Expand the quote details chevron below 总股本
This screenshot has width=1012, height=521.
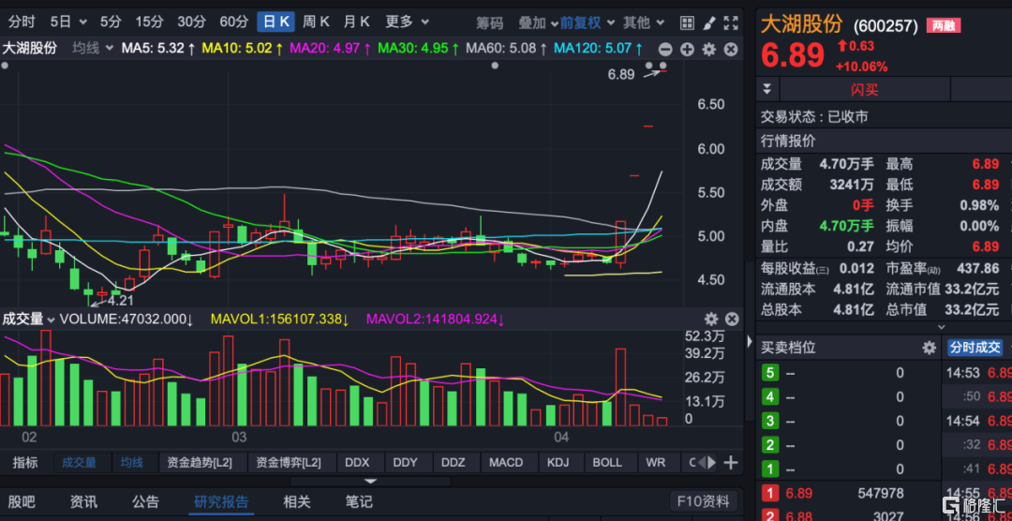click(941, 328)
